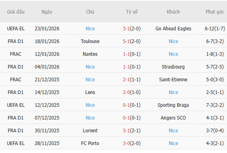Open the Angers SCO team link
Screen dimensions: 227x153
coord(173,118)
